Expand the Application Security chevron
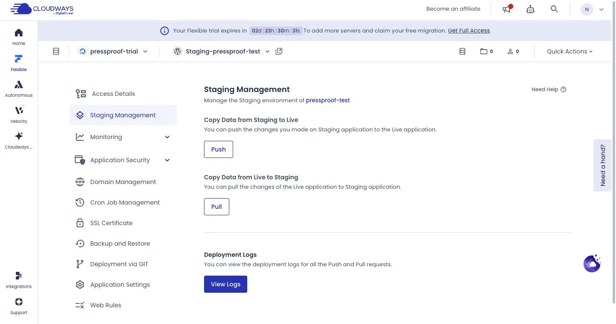This screenshot has width=616, height=324. (167, 160)
